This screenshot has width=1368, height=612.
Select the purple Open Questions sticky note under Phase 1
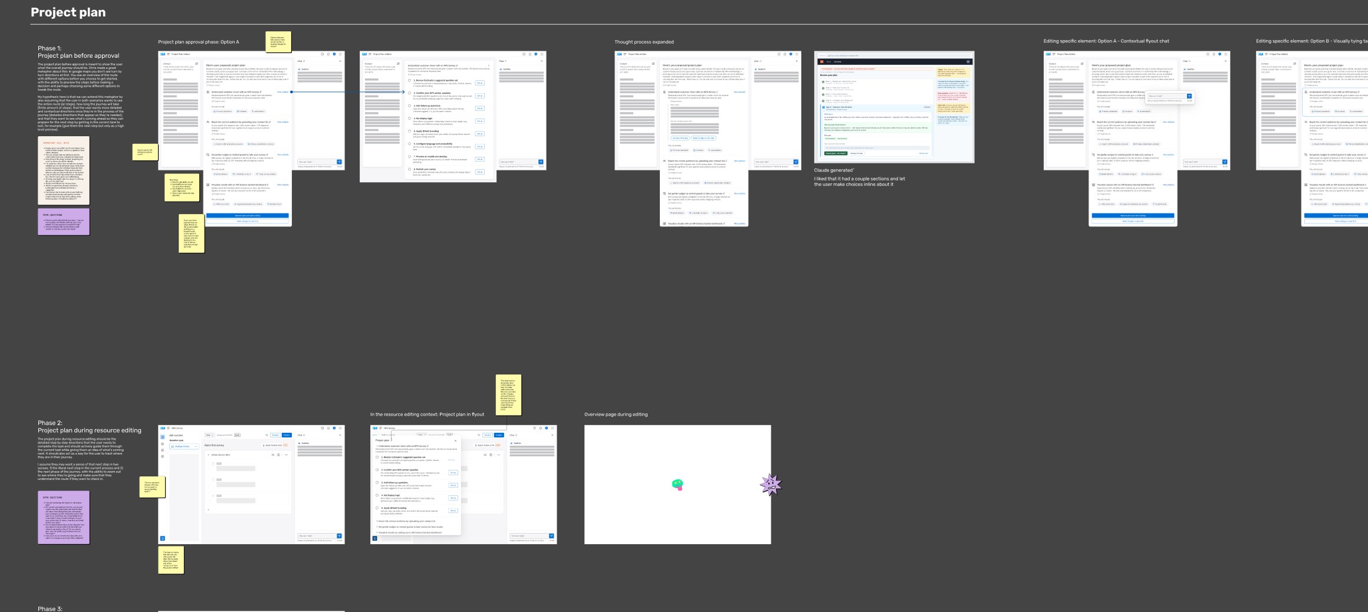coord(64,222)
